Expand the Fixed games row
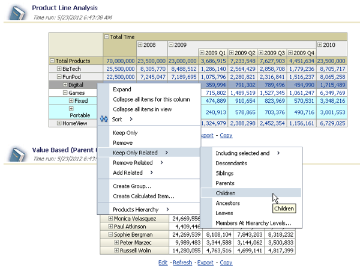 (71, 101)
